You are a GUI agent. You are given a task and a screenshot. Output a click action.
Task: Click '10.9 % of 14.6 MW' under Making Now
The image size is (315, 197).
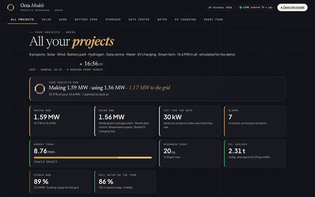[x=45, y=123]
